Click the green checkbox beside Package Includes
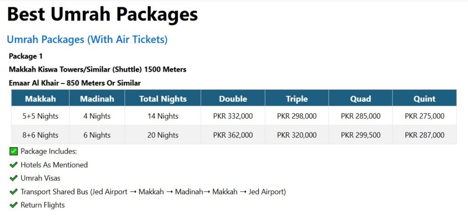Screen dimensions: 468x217 coord(13,151)
